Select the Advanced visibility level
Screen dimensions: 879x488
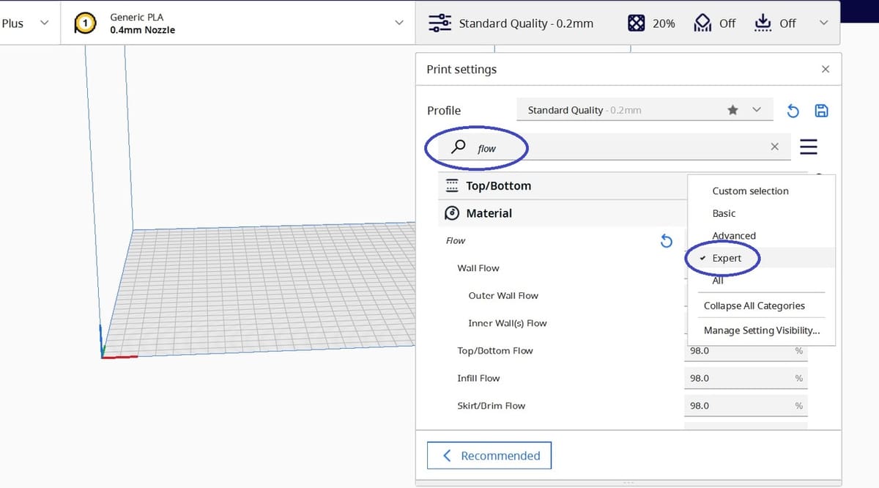pos(733,235)
